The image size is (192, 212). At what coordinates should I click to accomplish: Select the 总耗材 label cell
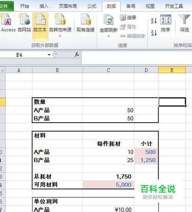click(58, 177)
